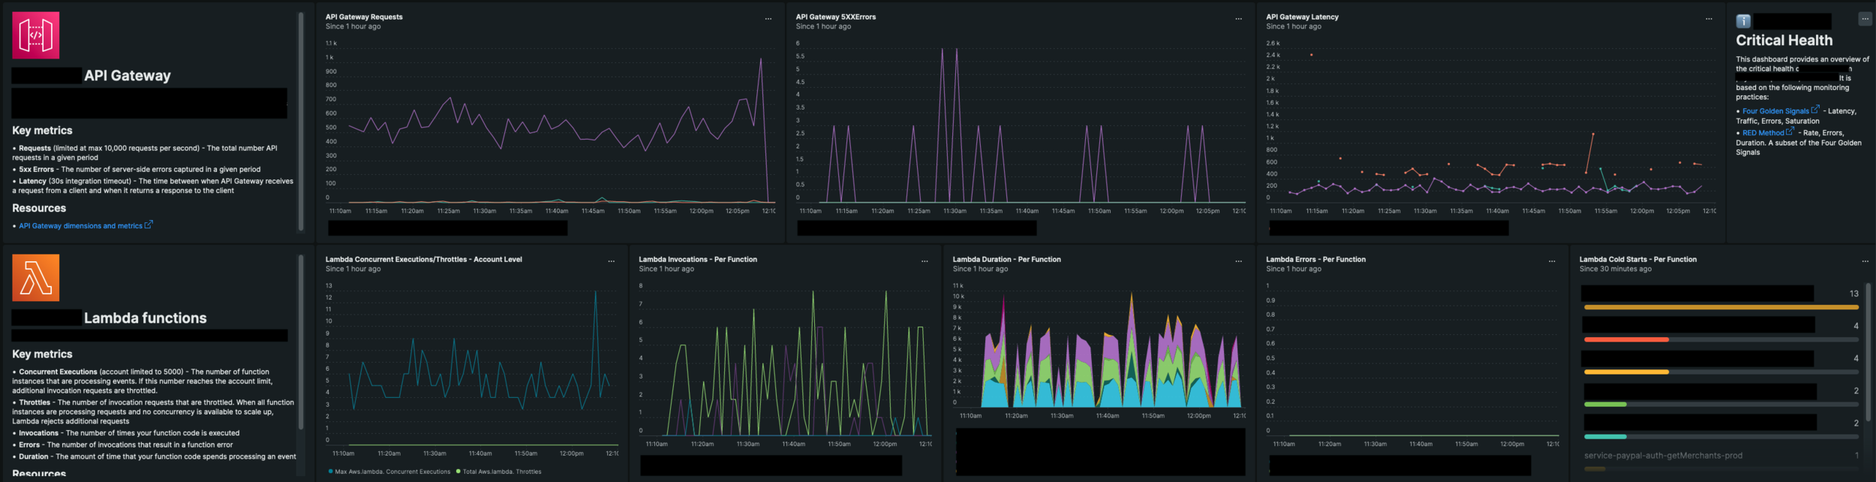This screenshot has width=1876, height=482.
Task: Click the teal cold starts bar valued 2
Action: 1605,436
